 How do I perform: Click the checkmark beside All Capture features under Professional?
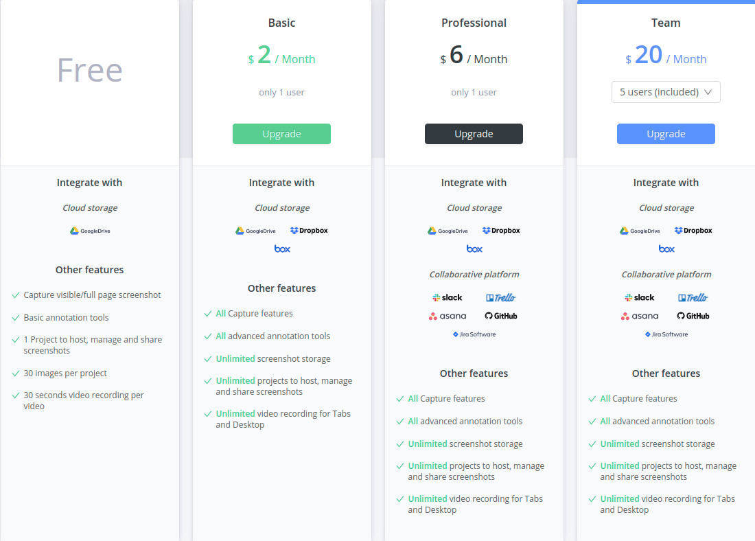(399, 398)
